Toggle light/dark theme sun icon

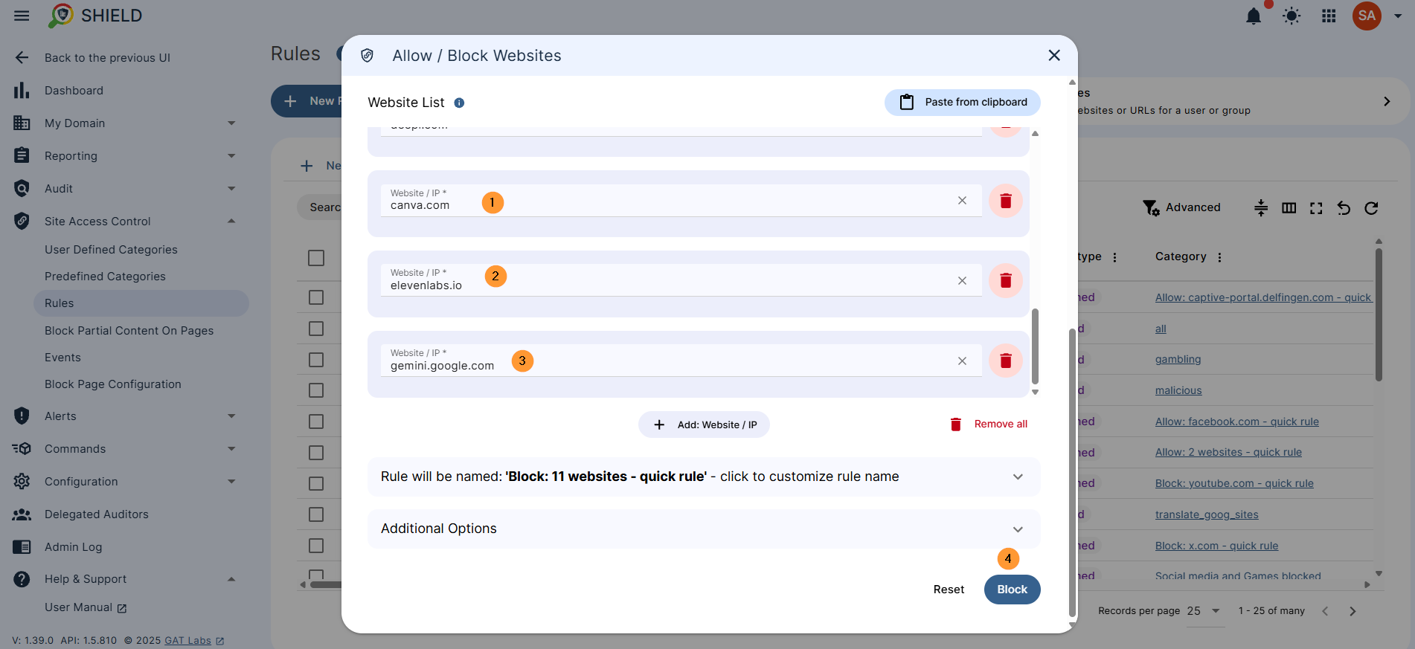[x=1292, y=16]
